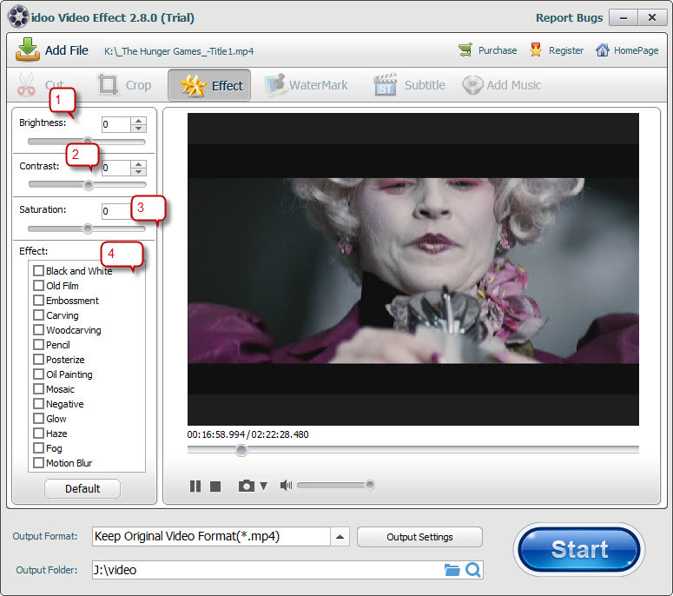
Task: Open the Purchase cart icon link
Action: click(x=466, y=50)
